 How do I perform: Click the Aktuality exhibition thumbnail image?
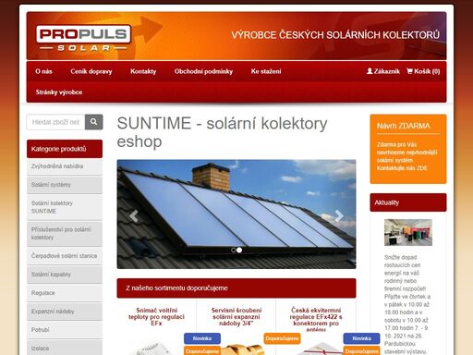point(408,232)
